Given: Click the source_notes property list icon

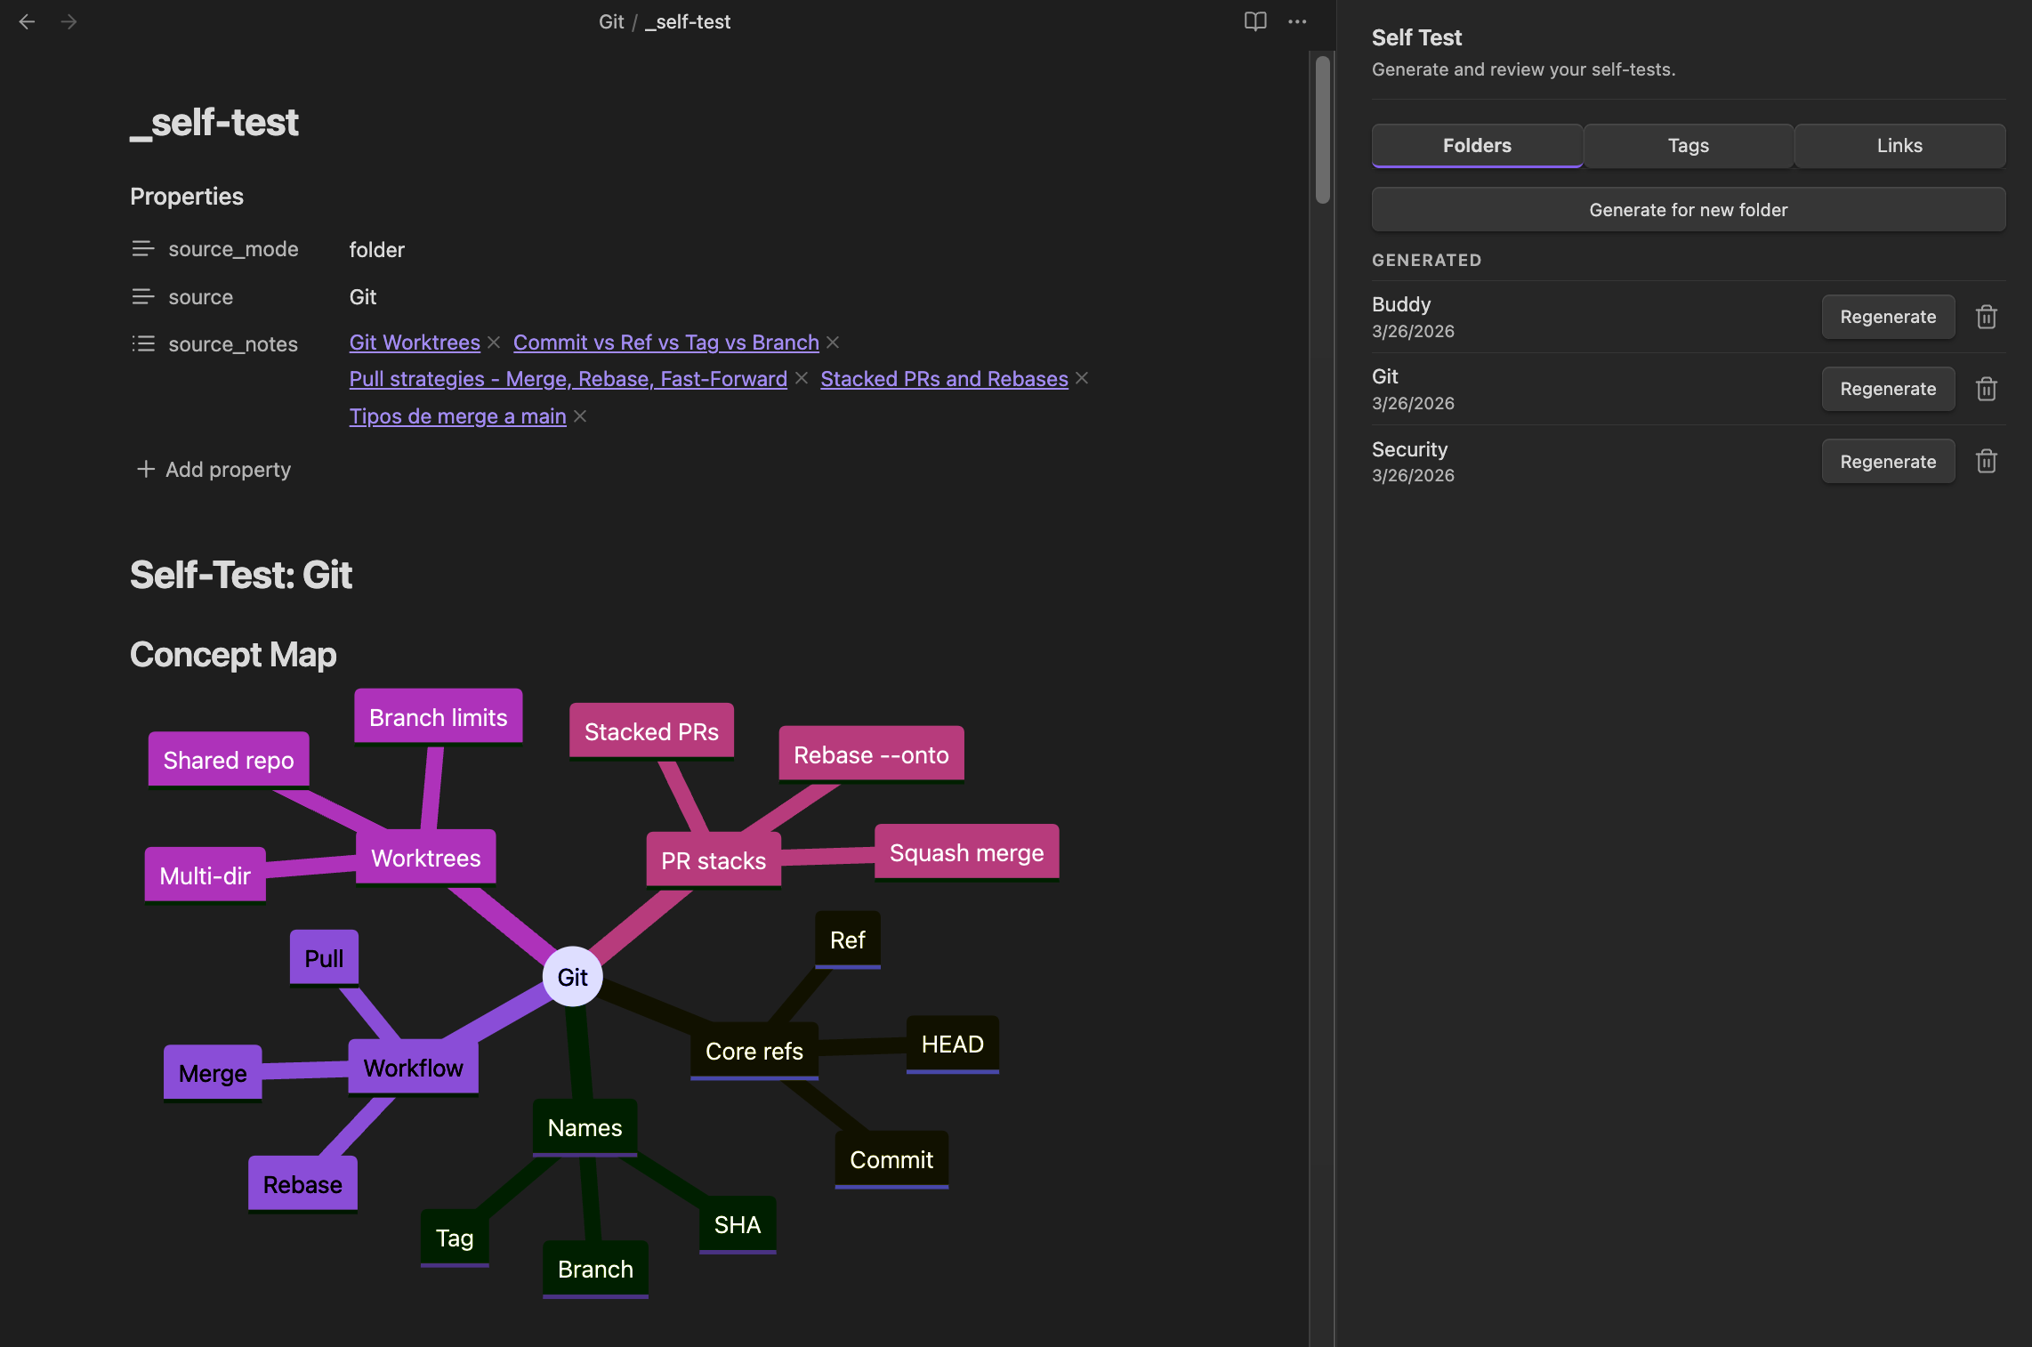Looking at the screenshot, I should [143, 343].
